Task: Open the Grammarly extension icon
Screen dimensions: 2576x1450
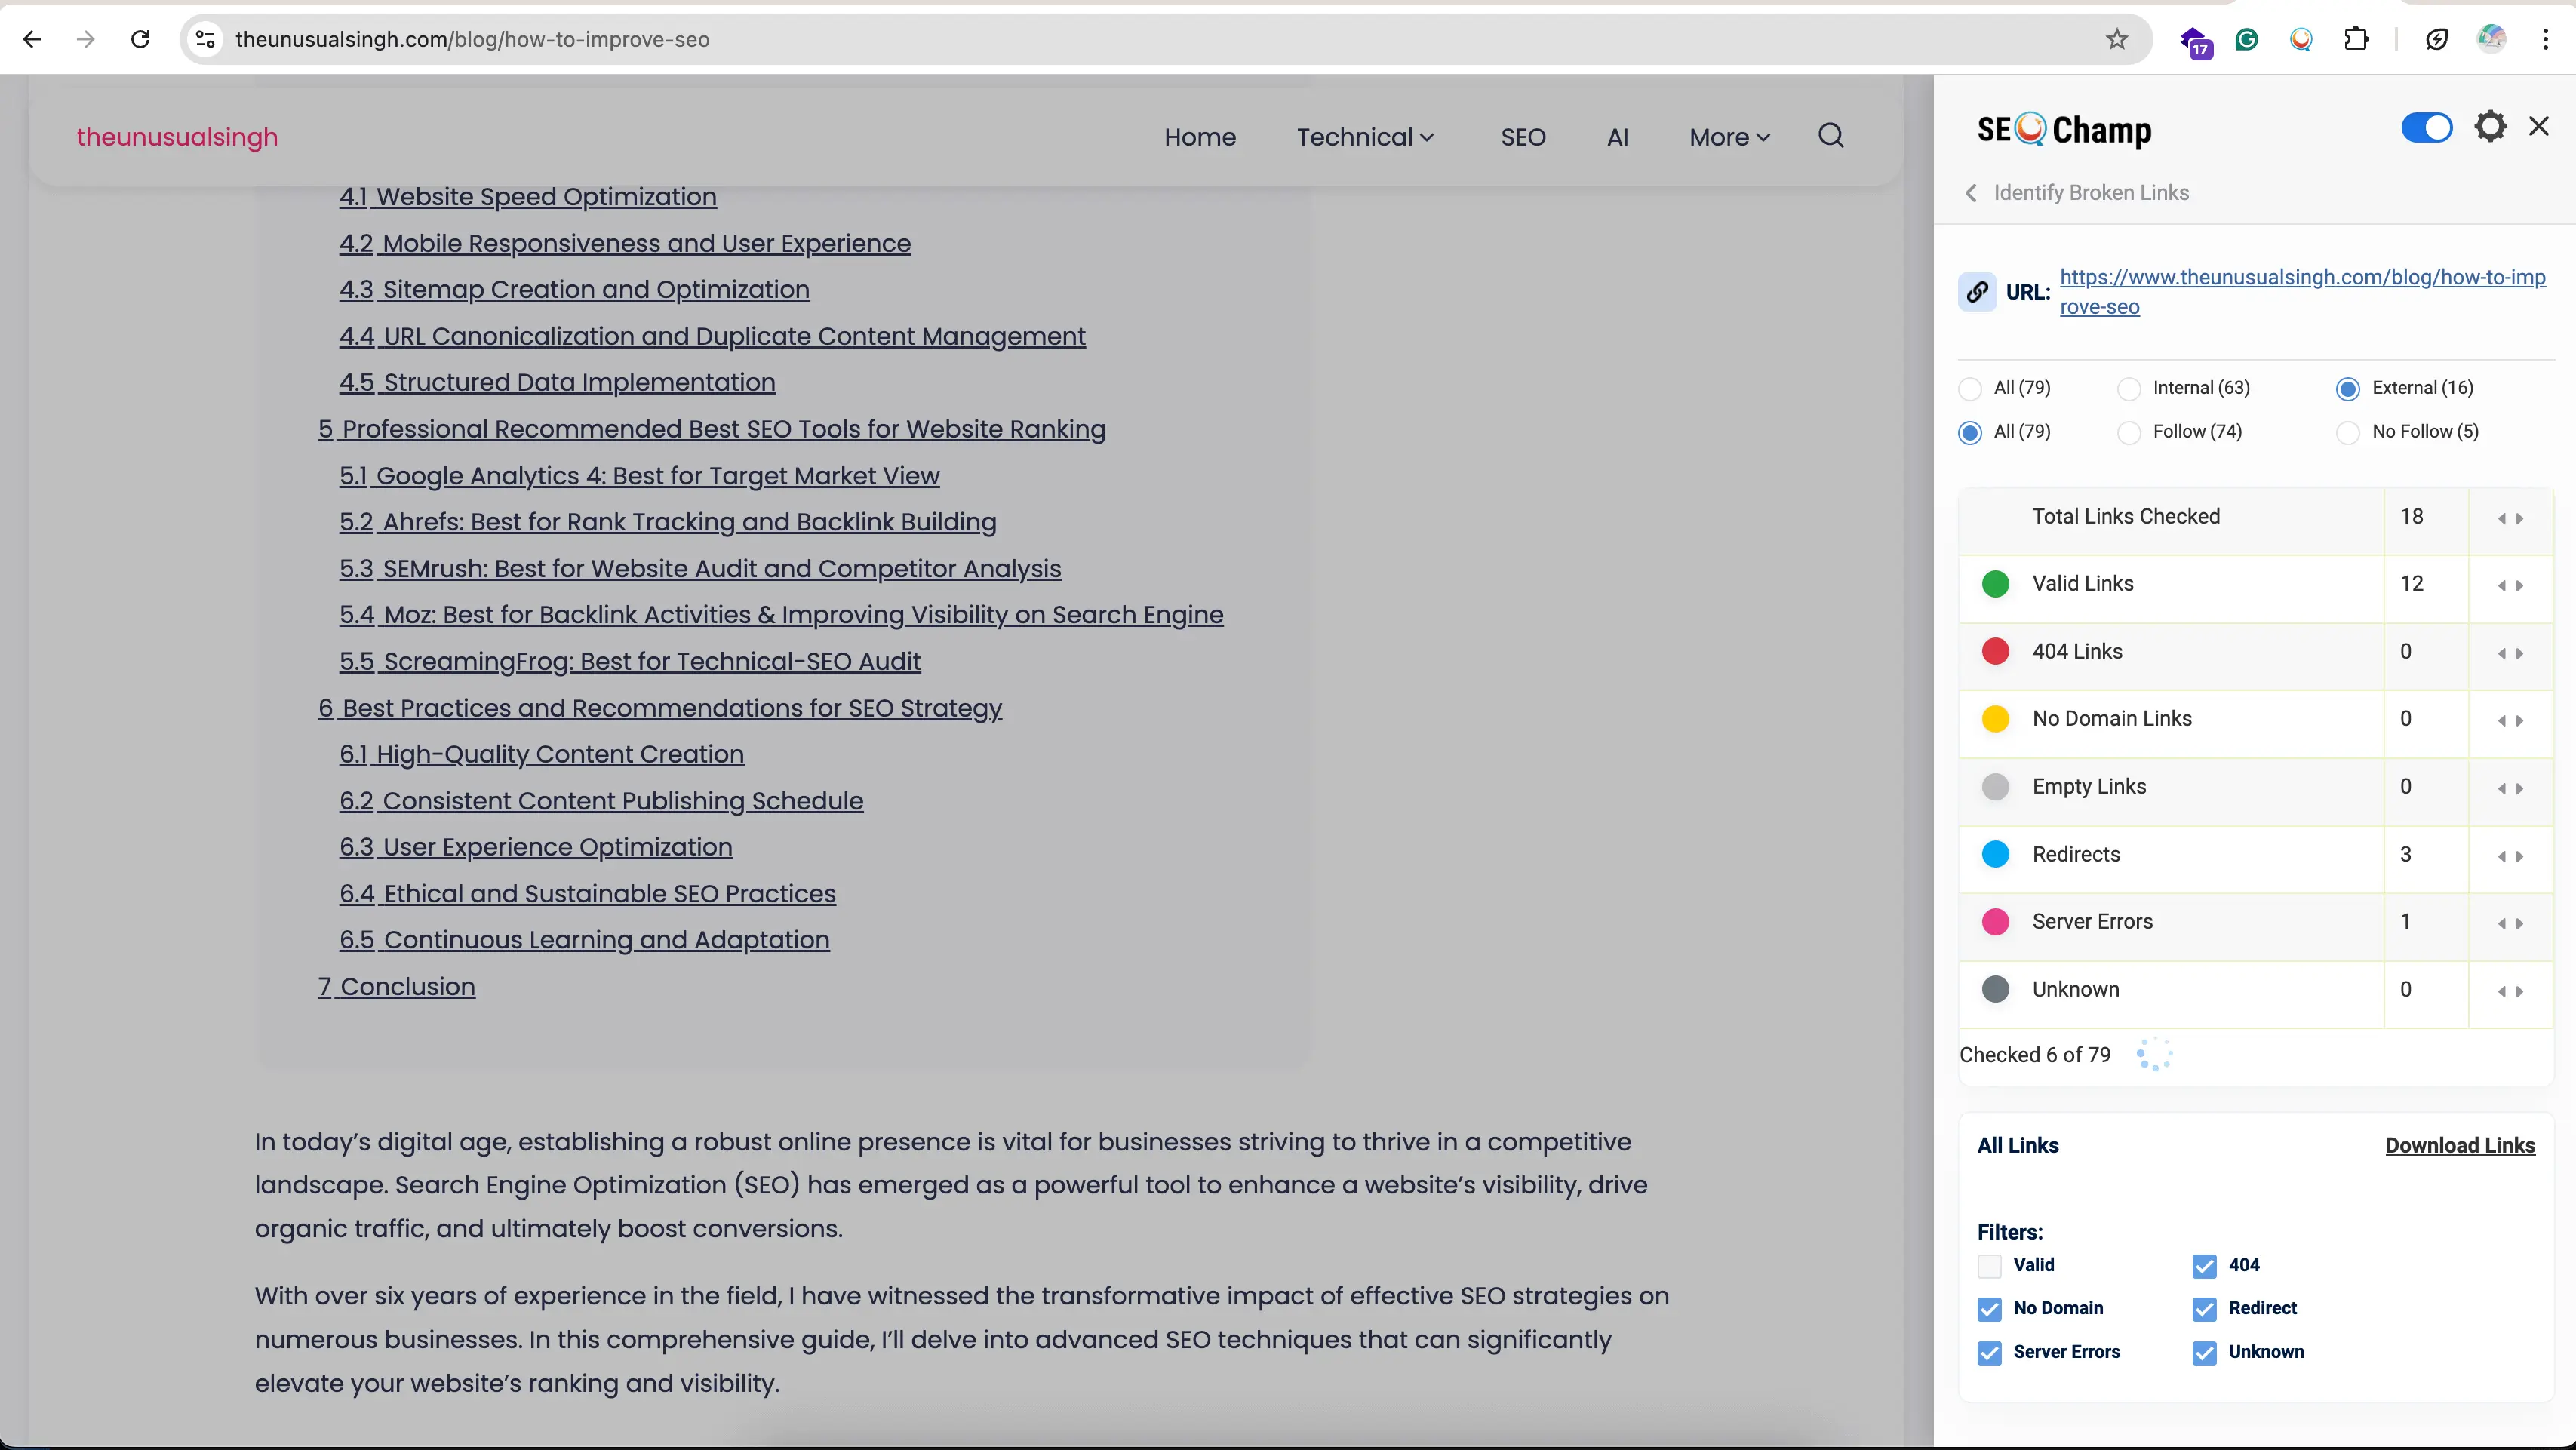Action: (2247, 39)
